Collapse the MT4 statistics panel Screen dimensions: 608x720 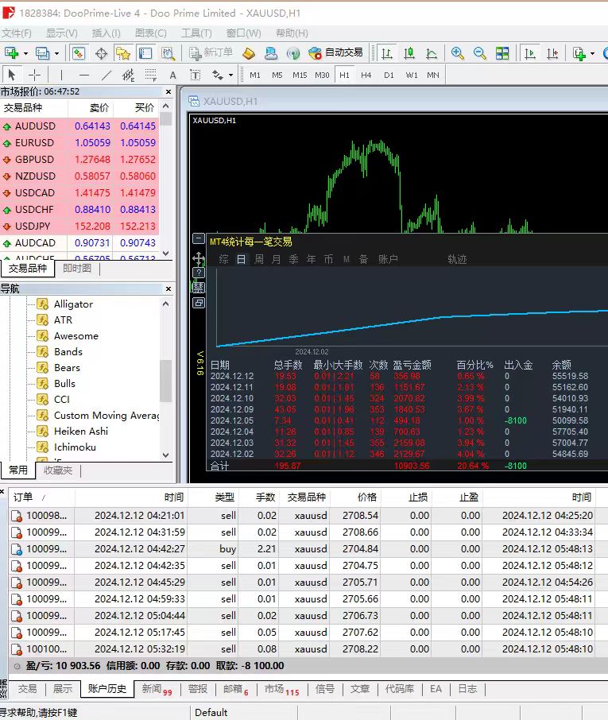198,238
